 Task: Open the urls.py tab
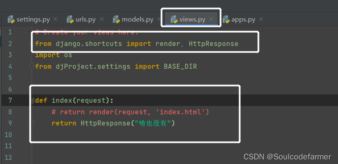[85, 19]
